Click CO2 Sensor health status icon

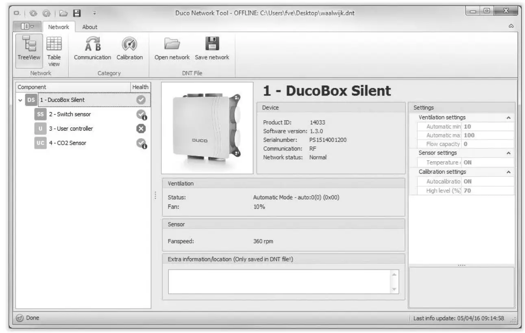tap(141, 143)
